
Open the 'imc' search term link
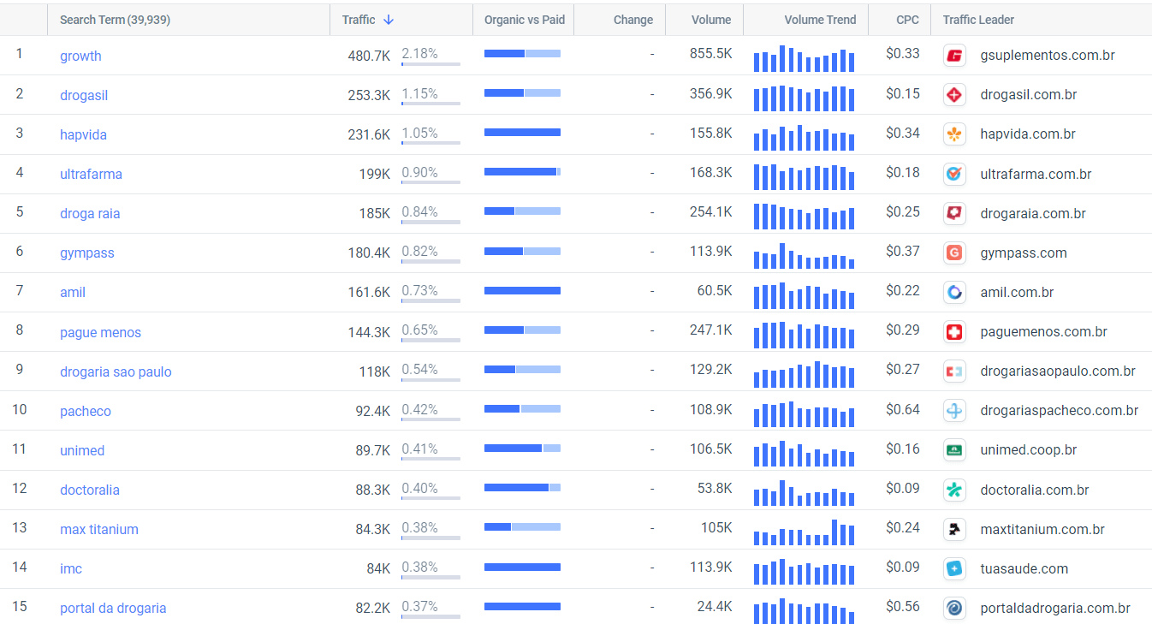71,568
